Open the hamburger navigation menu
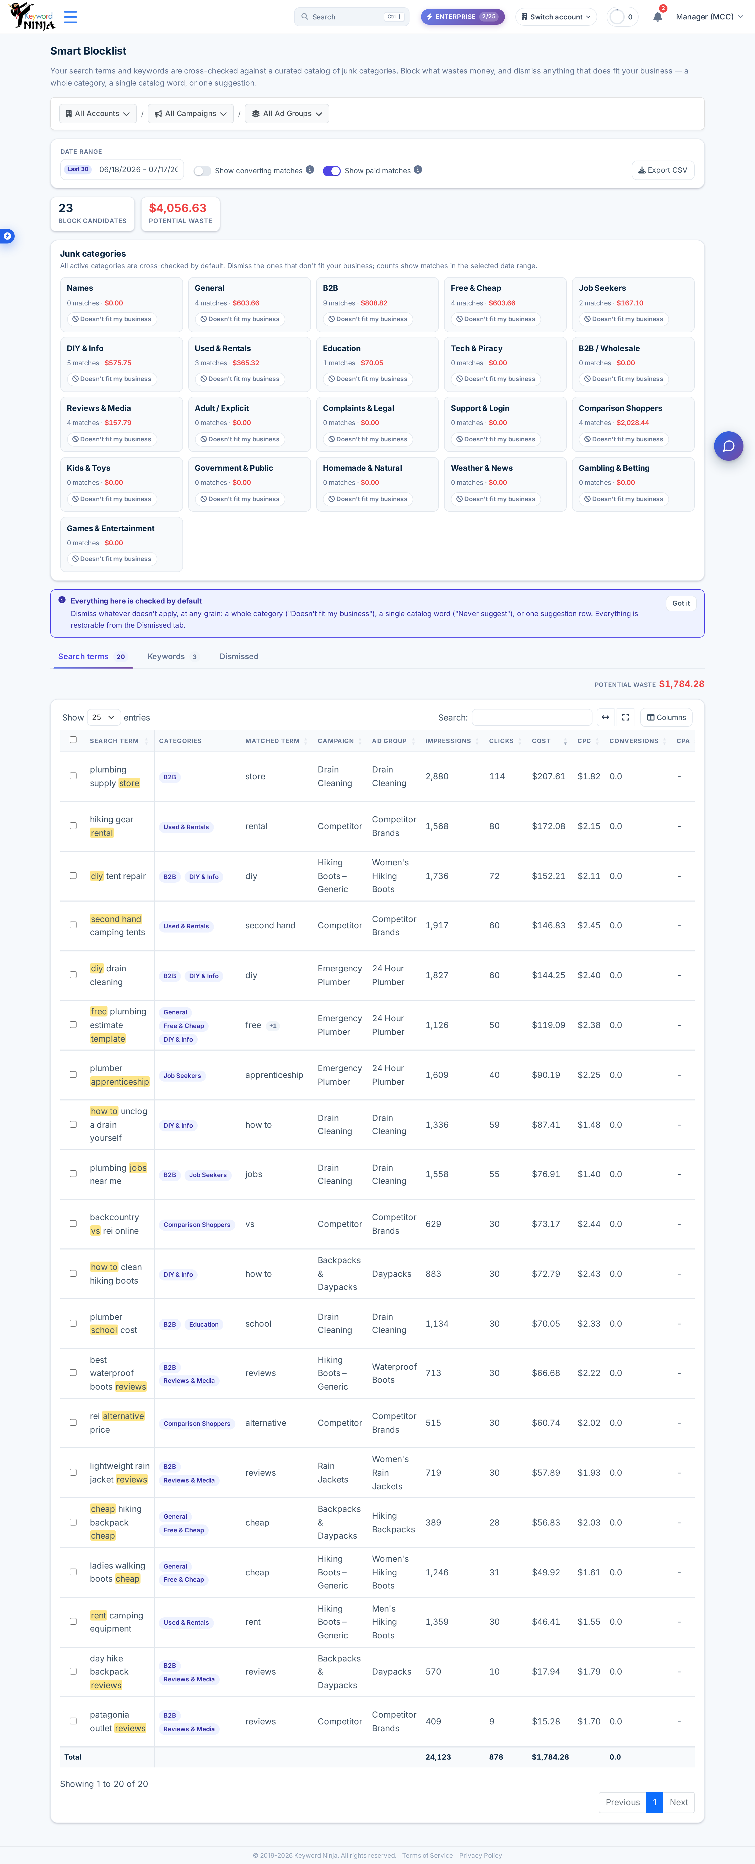 [70, 17]
